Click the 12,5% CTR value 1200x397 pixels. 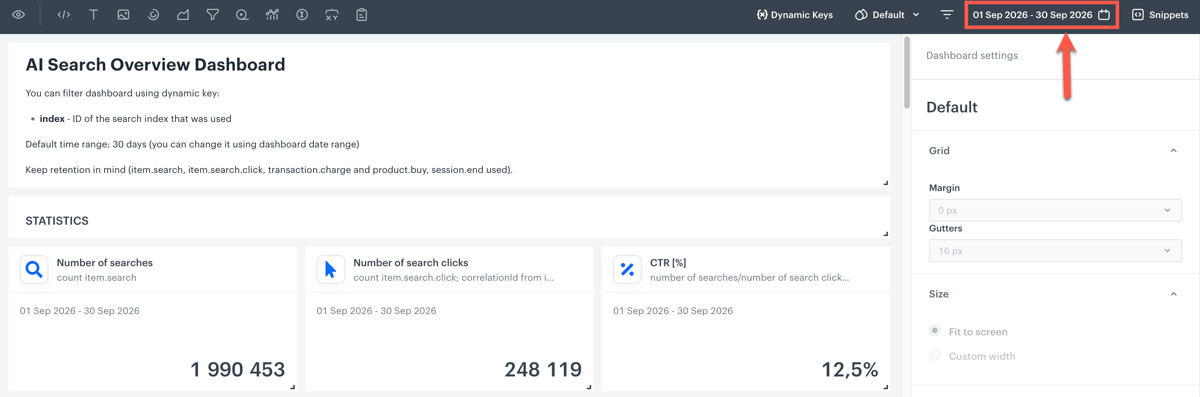(x=850, y=370)
